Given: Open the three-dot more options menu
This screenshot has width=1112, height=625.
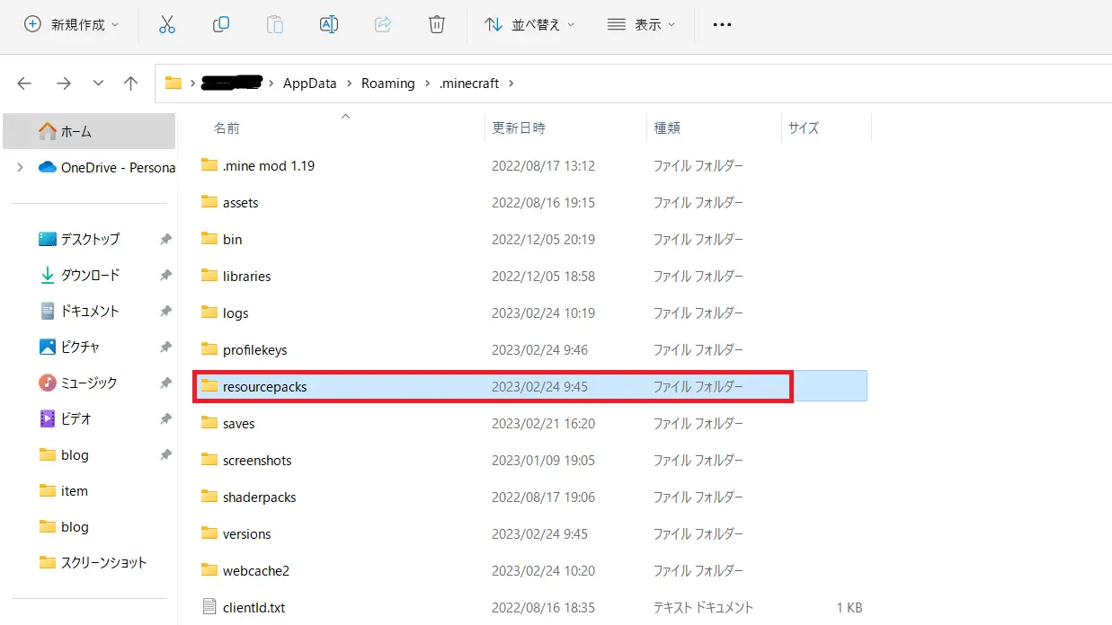Looking at the screenshot, I should pos(722,25).
